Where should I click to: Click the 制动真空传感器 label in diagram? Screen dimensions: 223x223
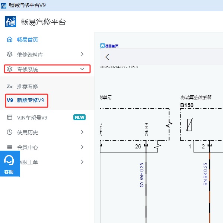[x=196, y=98]
